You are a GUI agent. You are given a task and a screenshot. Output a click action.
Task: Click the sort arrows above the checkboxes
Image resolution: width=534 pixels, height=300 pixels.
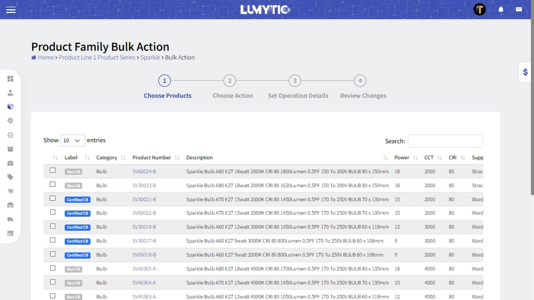[55, 158]
